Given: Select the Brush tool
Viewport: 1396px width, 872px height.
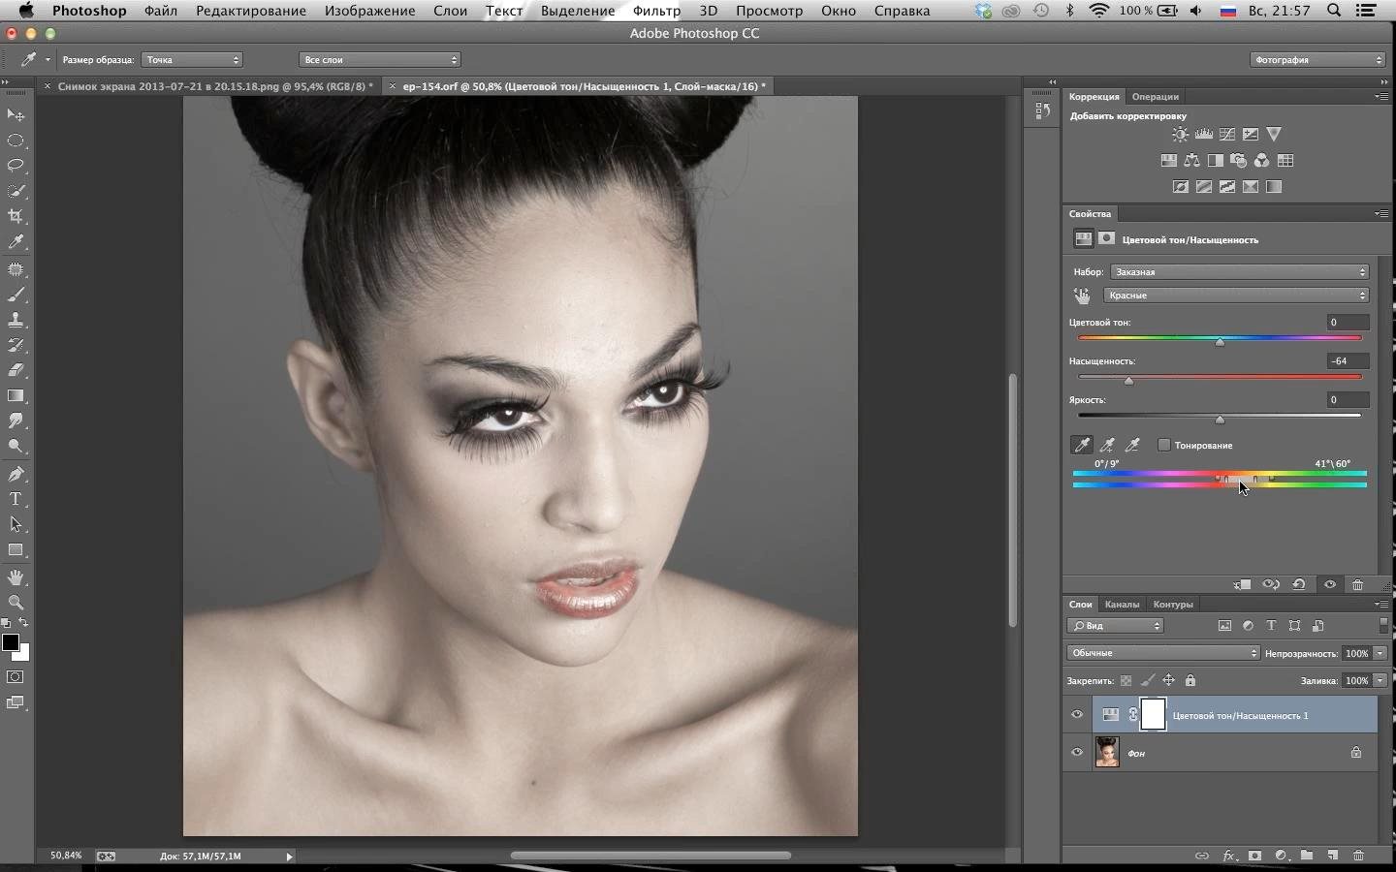Looking at the screenshot, I should pos(16,295).
